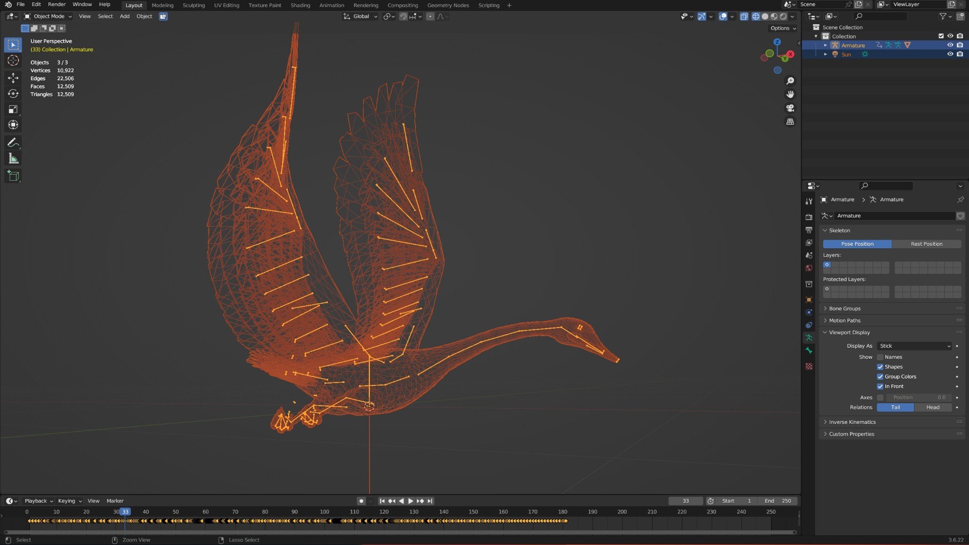Play the animation forward
Viewport: 969px width, 545px height.
(x=411, y=501)
